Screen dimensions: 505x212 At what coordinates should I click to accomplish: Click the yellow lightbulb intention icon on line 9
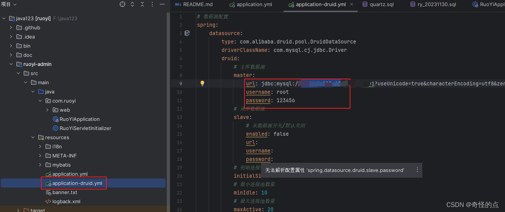pos(203,84)
